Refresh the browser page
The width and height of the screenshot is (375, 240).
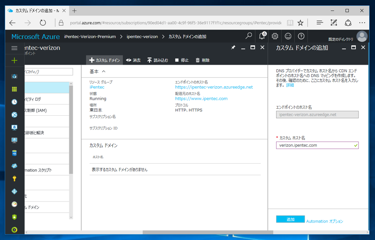tap(43, 23)
